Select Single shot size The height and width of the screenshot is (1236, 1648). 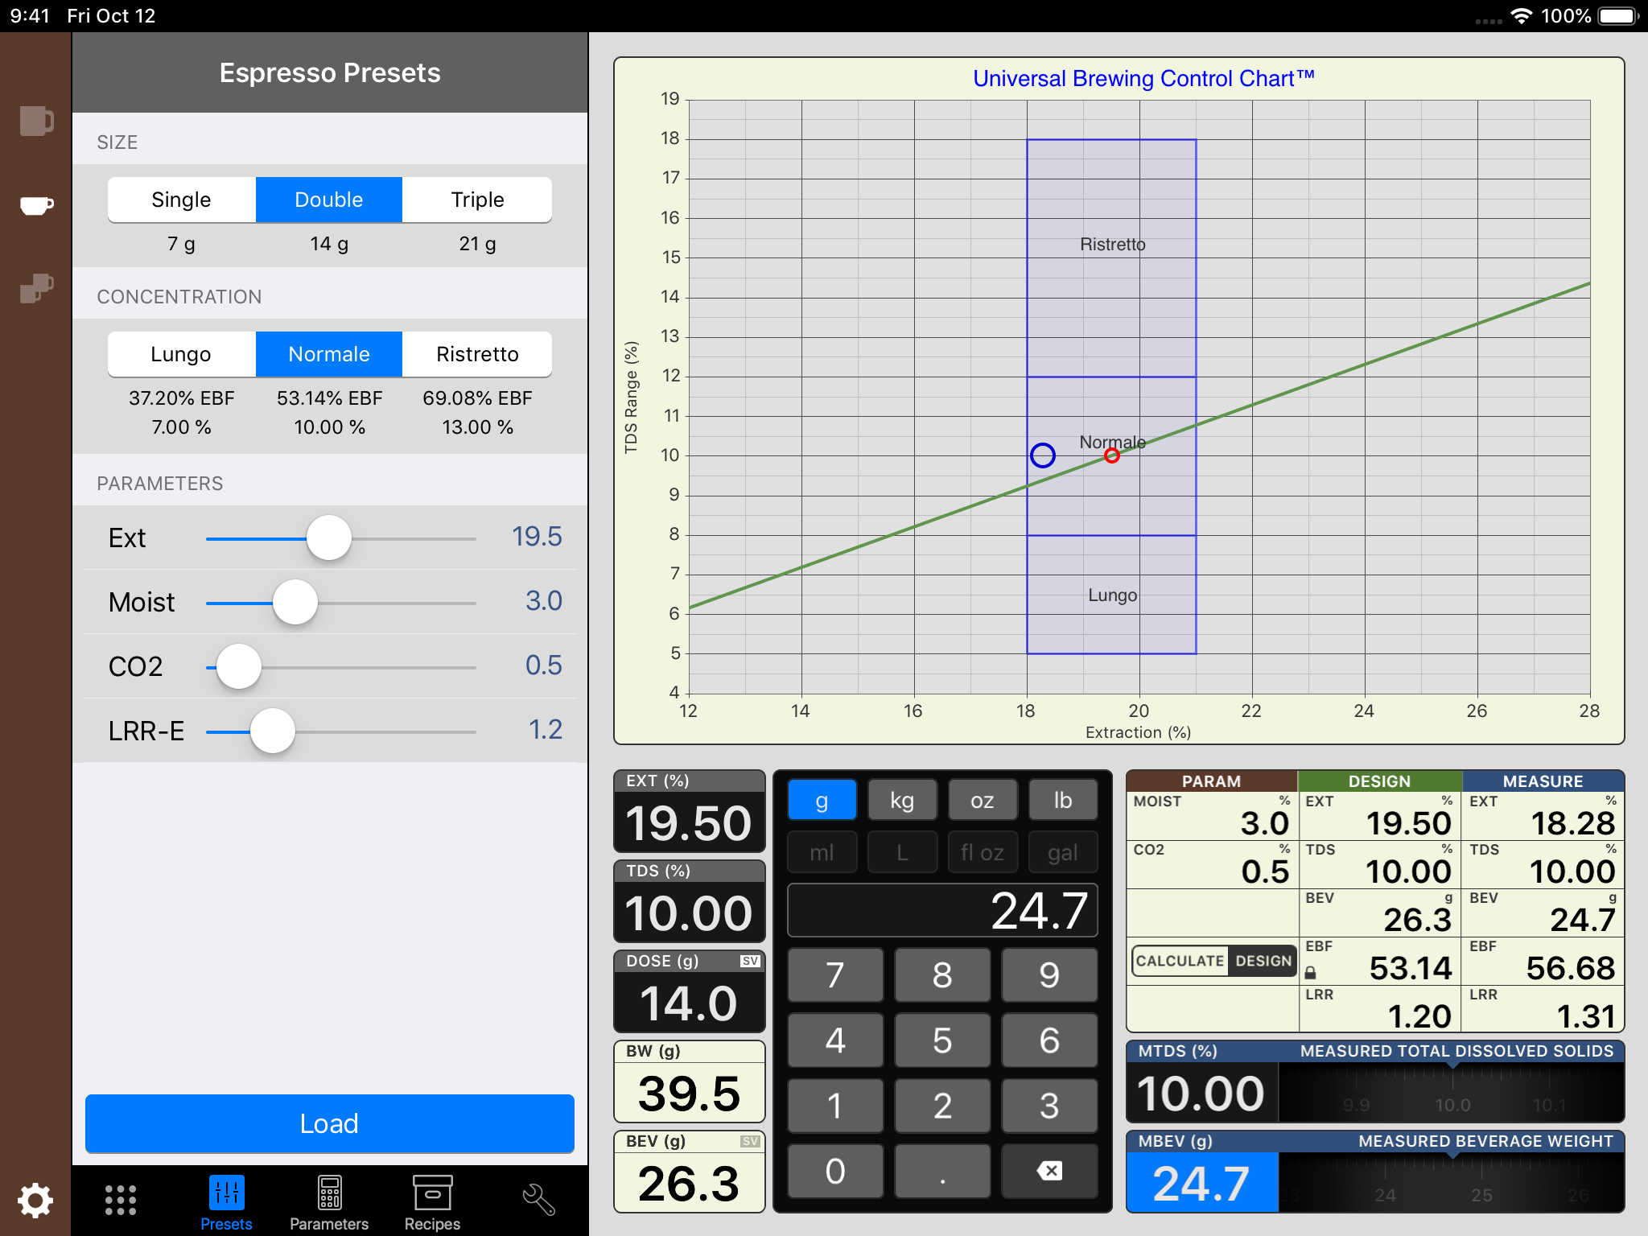pyautogui.click(x=181, y=200)
